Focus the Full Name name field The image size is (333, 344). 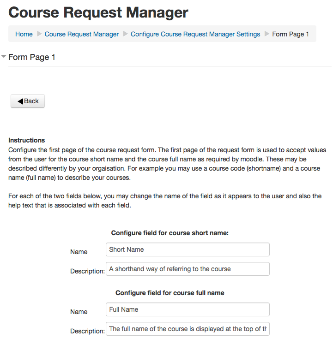188,309
